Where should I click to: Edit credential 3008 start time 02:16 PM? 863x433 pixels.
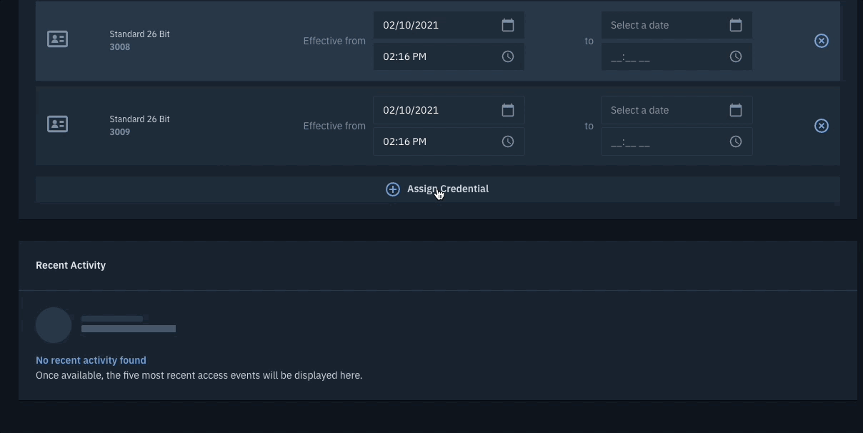[449, 56]
